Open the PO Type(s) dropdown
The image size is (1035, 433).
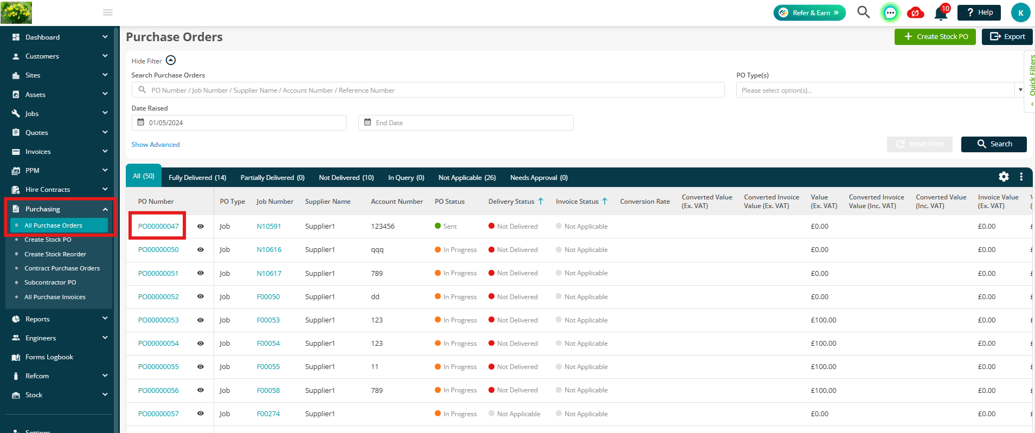[880, 90]
